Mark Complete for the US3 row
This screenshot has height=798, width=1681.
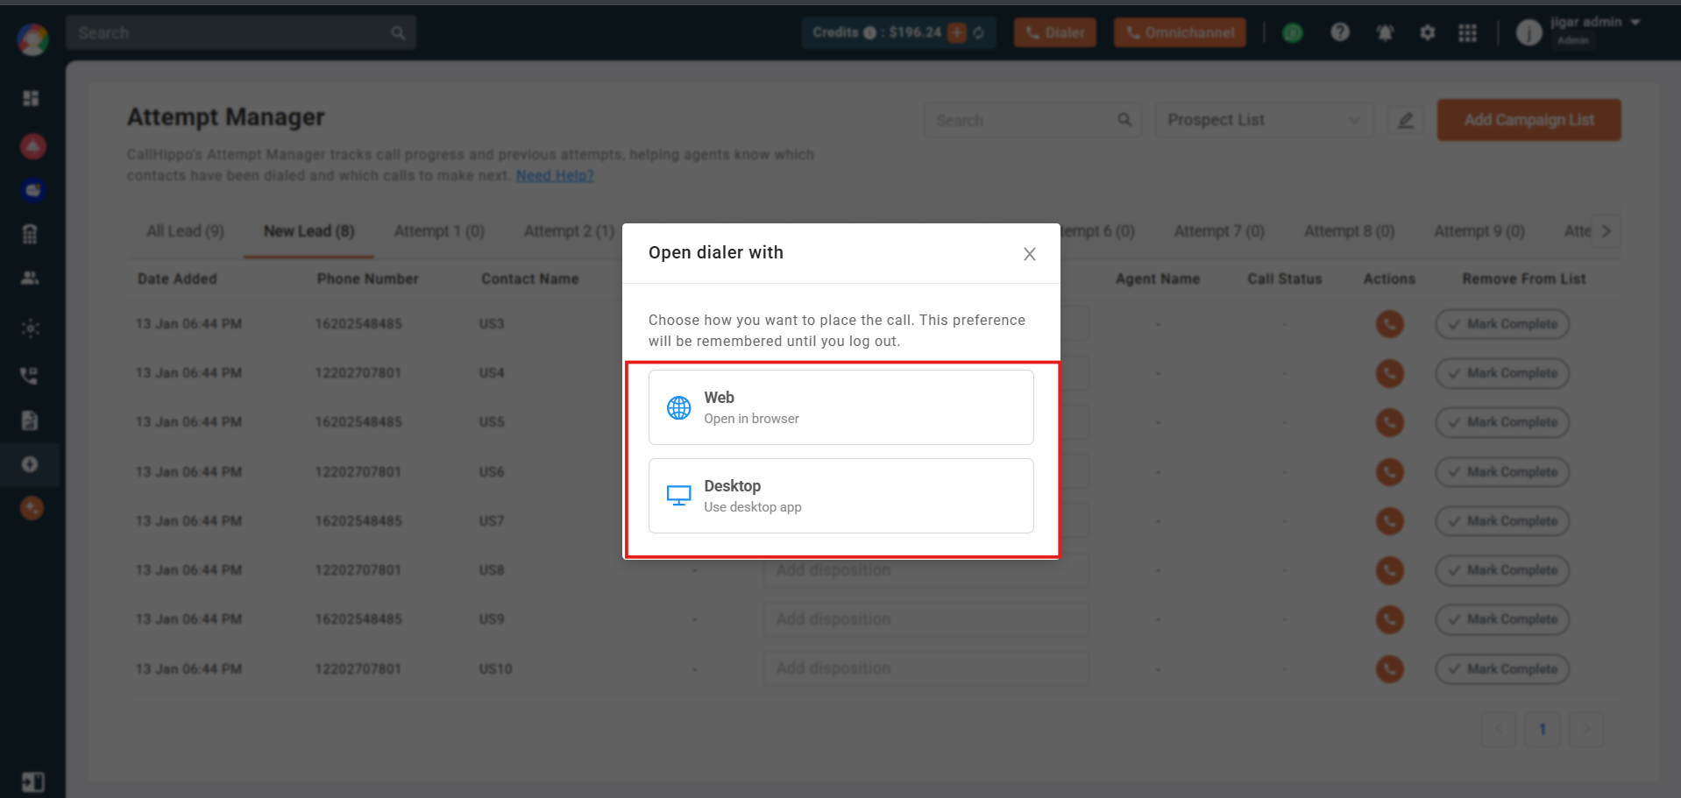(1502, 324)
